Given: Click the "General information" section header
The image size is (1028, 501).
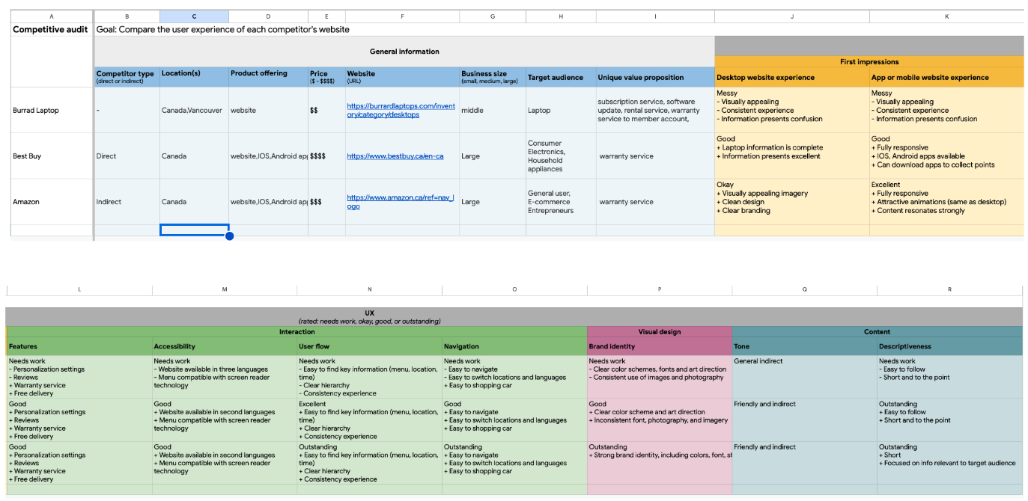Looking at the screenshot, I should tap(404, 52).
